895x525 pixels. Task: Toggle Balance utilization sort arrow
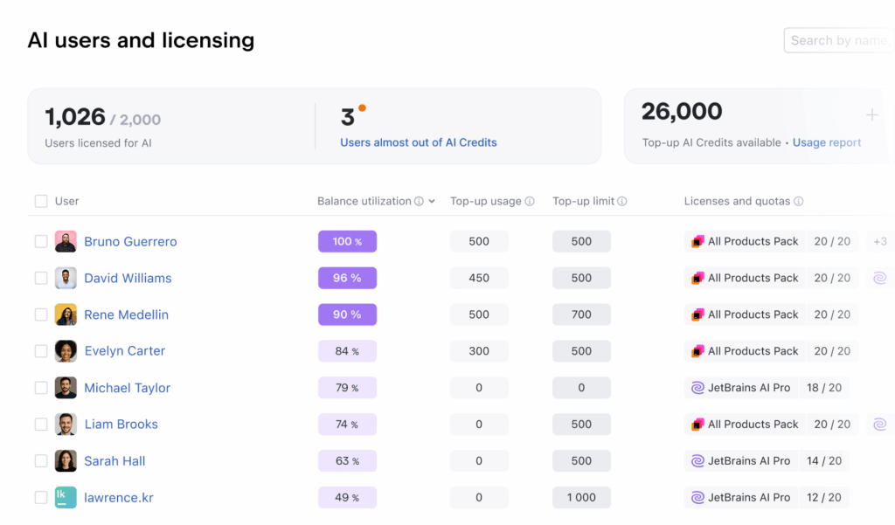pyautogui.click(x=432, y=201)
